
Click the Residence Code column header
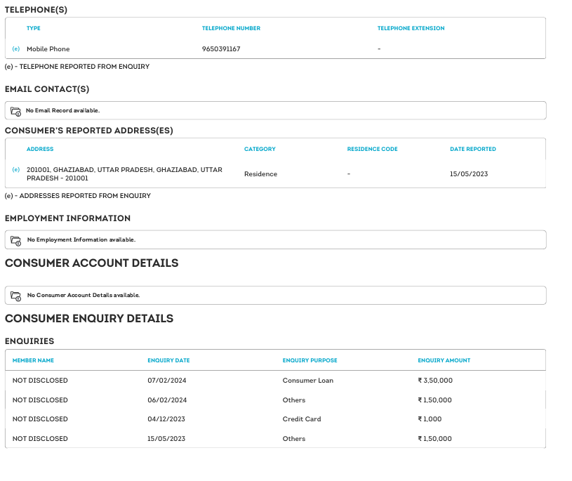click(372, 150)
